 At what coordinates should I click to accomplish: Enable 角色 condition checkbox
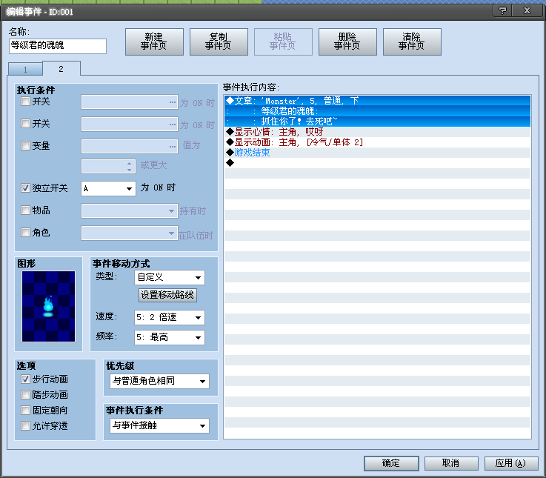click(x=25, y=233)
